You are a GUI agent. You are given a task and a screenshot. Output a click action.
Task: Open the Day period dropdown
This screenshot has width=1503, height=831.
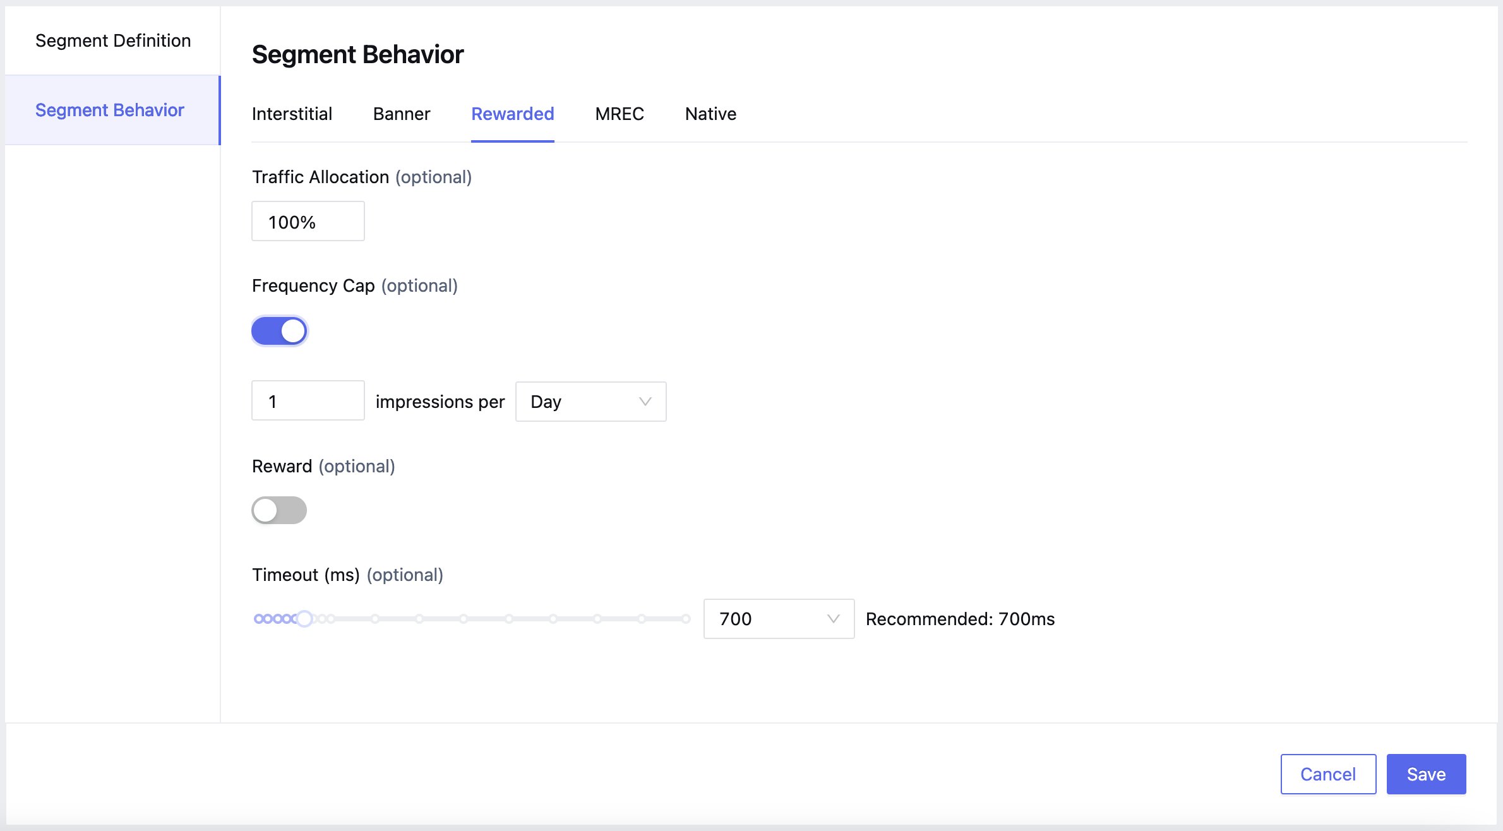pyautogui.click(x=591, y=402)
